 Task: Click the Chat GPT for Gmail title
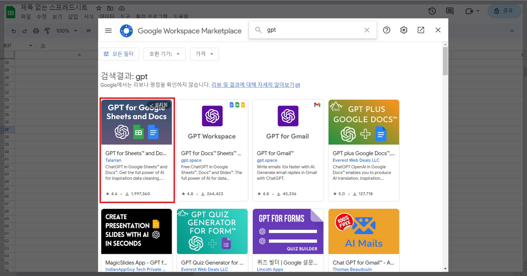364,262
